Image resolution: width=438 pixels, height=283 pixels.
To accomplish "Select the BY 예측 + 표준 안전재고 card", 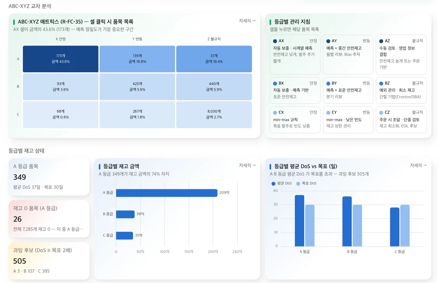I will click(348, 90).
